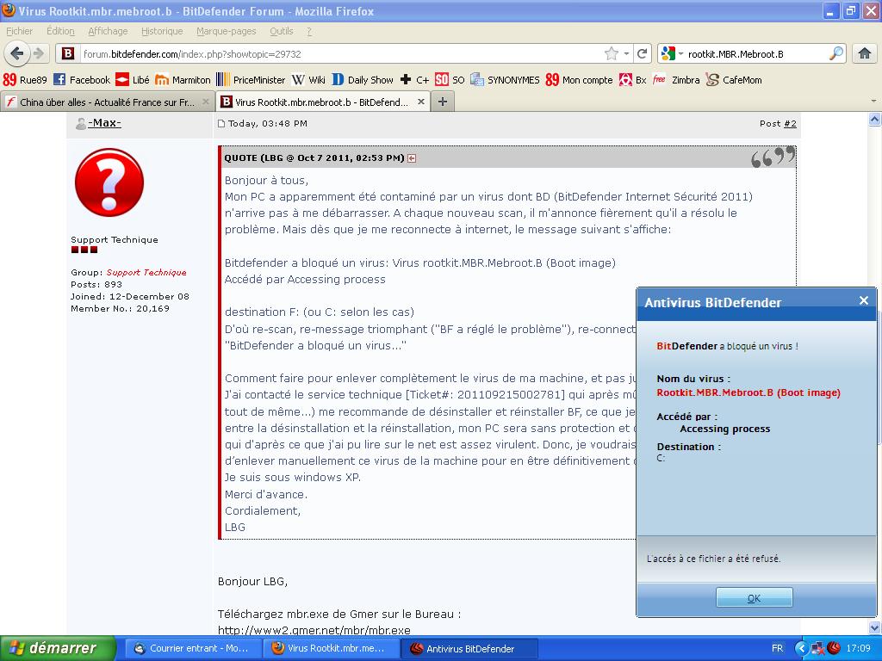Bookmark page with the star icon
The width and height of the screenshot is (882, 661).
tap(612, 54)
